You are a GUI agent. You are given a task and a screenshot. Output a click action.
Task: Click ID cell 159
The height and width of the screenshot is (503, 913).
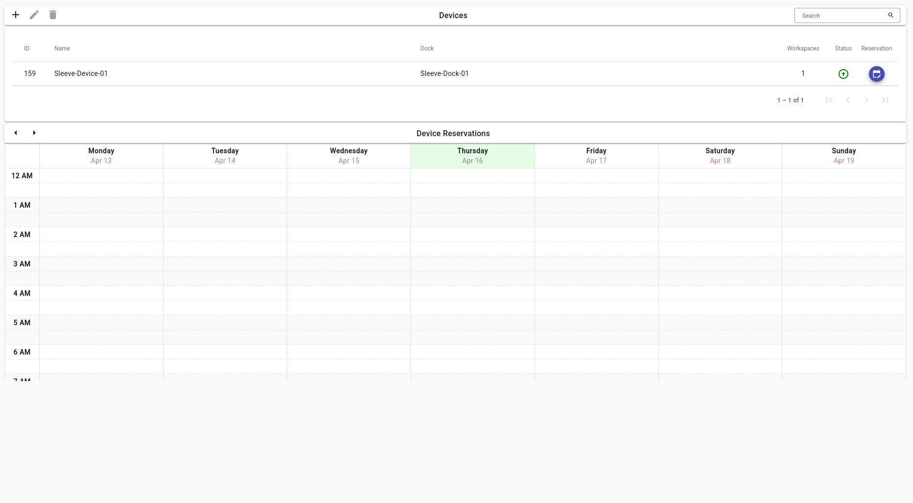click(x=30, y=73)
